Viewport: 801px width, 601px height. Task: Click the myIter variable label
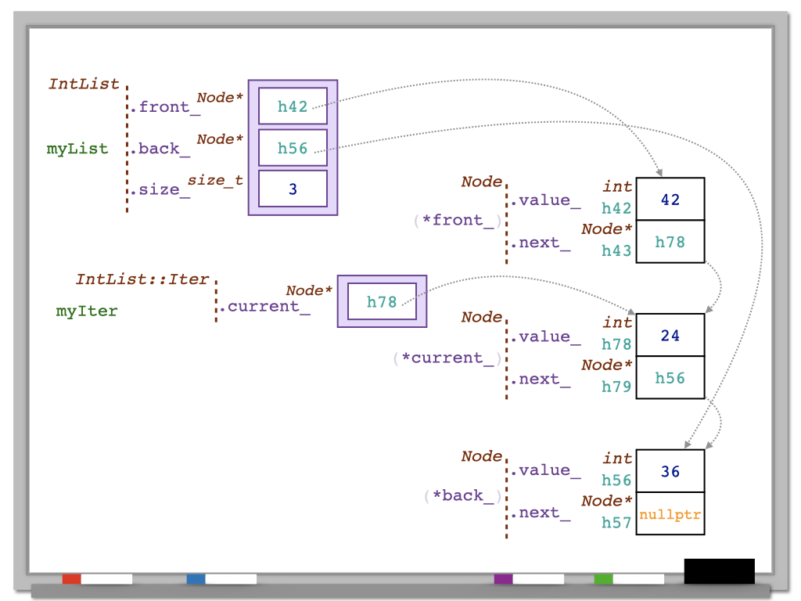click(x=87, y=311)
